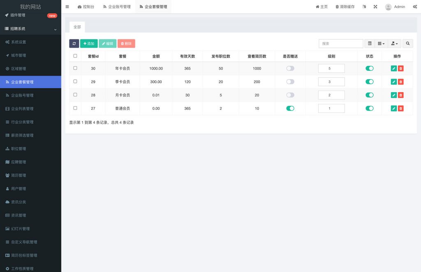Disable the 状态 toggle for 季卡会员

[x=370, y=81]
